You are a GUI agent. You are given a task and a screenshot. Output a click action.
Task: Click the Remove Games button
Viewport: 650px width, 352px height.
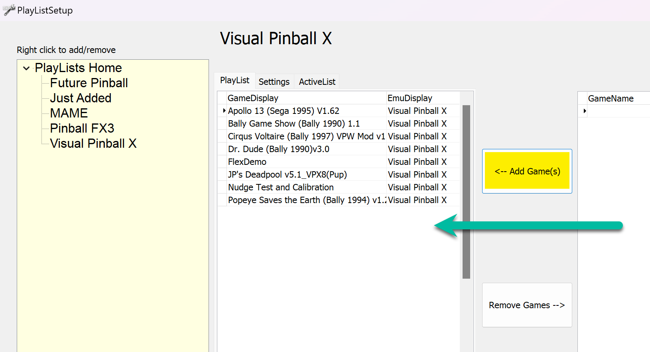tap(527, 305)
